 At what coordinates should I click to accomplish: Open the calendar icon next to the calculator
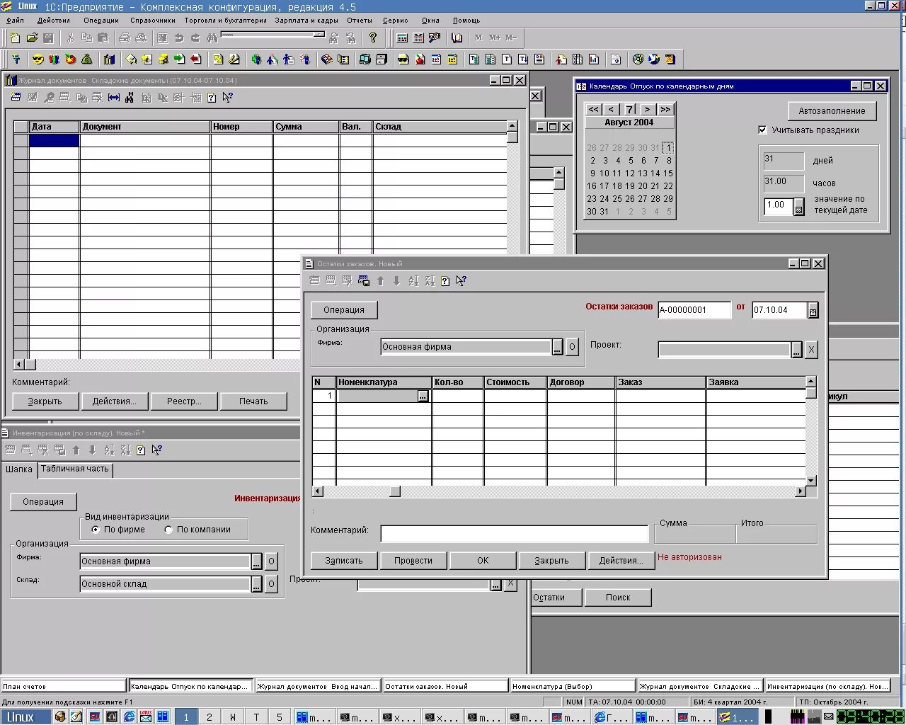pos(418,38)
